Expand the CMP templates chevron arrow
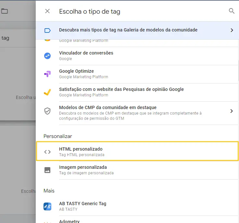The width and height of the screenshot is (239, 223). (x=232, y=111)
